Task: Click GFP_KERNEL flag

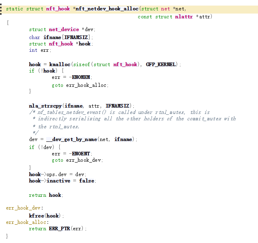Action: click(x=161, y=65)
